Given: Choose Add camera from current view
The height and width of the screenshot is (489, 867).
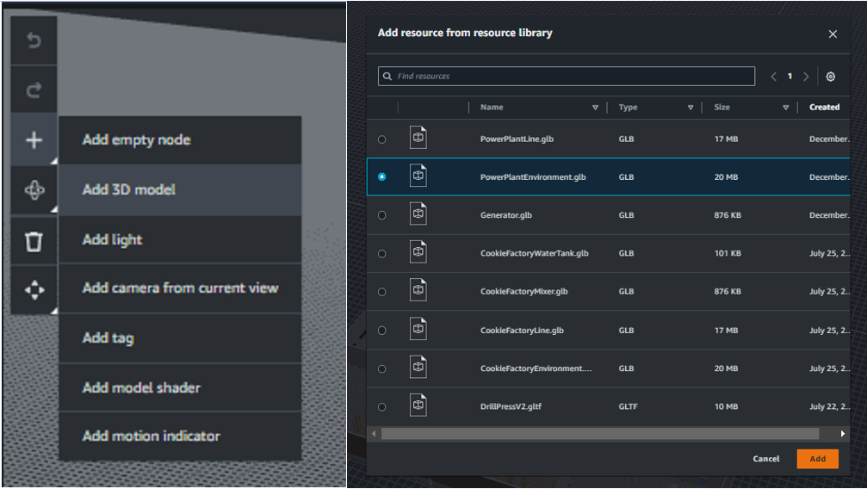Looking at the screenshot, I should tap(180, 288).
